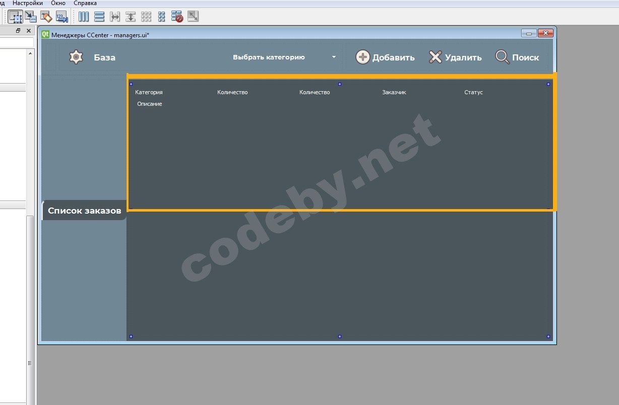Open the Справка menu
The height and width of the screenshot is (405, 619).
(x=85, y=3)
